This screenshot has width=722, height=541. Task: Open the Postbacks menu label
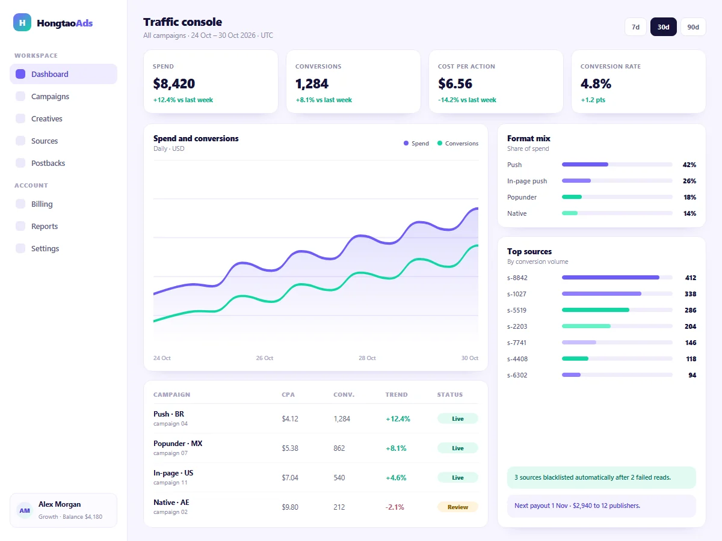coord(48,163)
